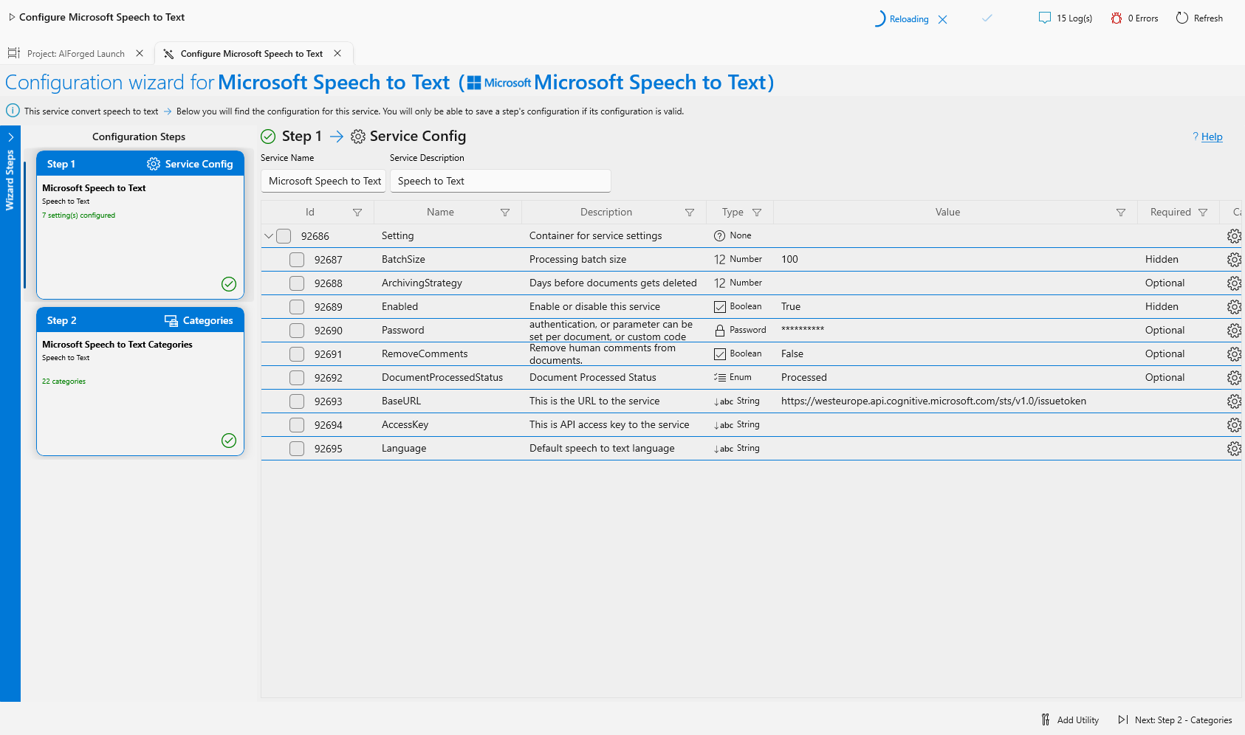Filter the Type column

(x=757, y=213)
